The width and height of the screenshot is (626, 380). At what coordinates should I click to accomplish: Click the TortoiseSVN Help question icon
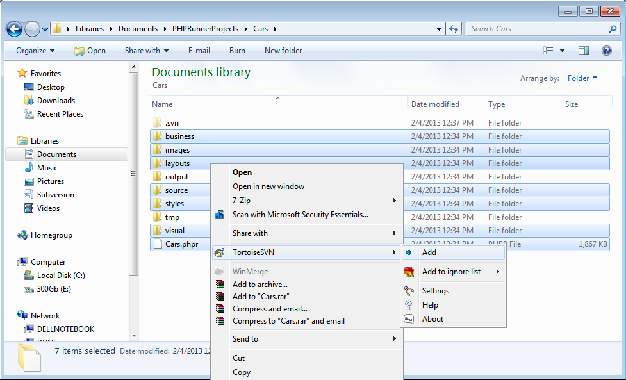409,305
